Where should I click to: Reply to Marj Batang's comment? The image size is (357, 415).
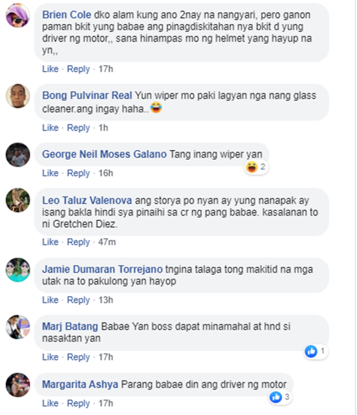tap(79, 357)
